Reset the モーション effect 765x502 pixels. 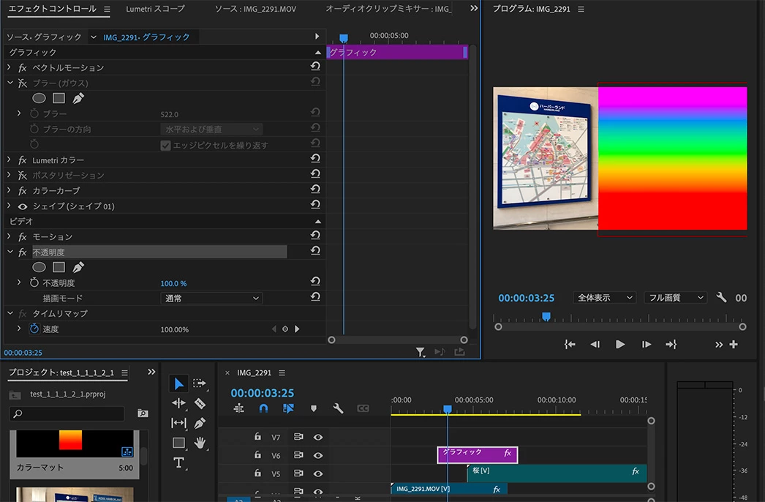point(316,236)
